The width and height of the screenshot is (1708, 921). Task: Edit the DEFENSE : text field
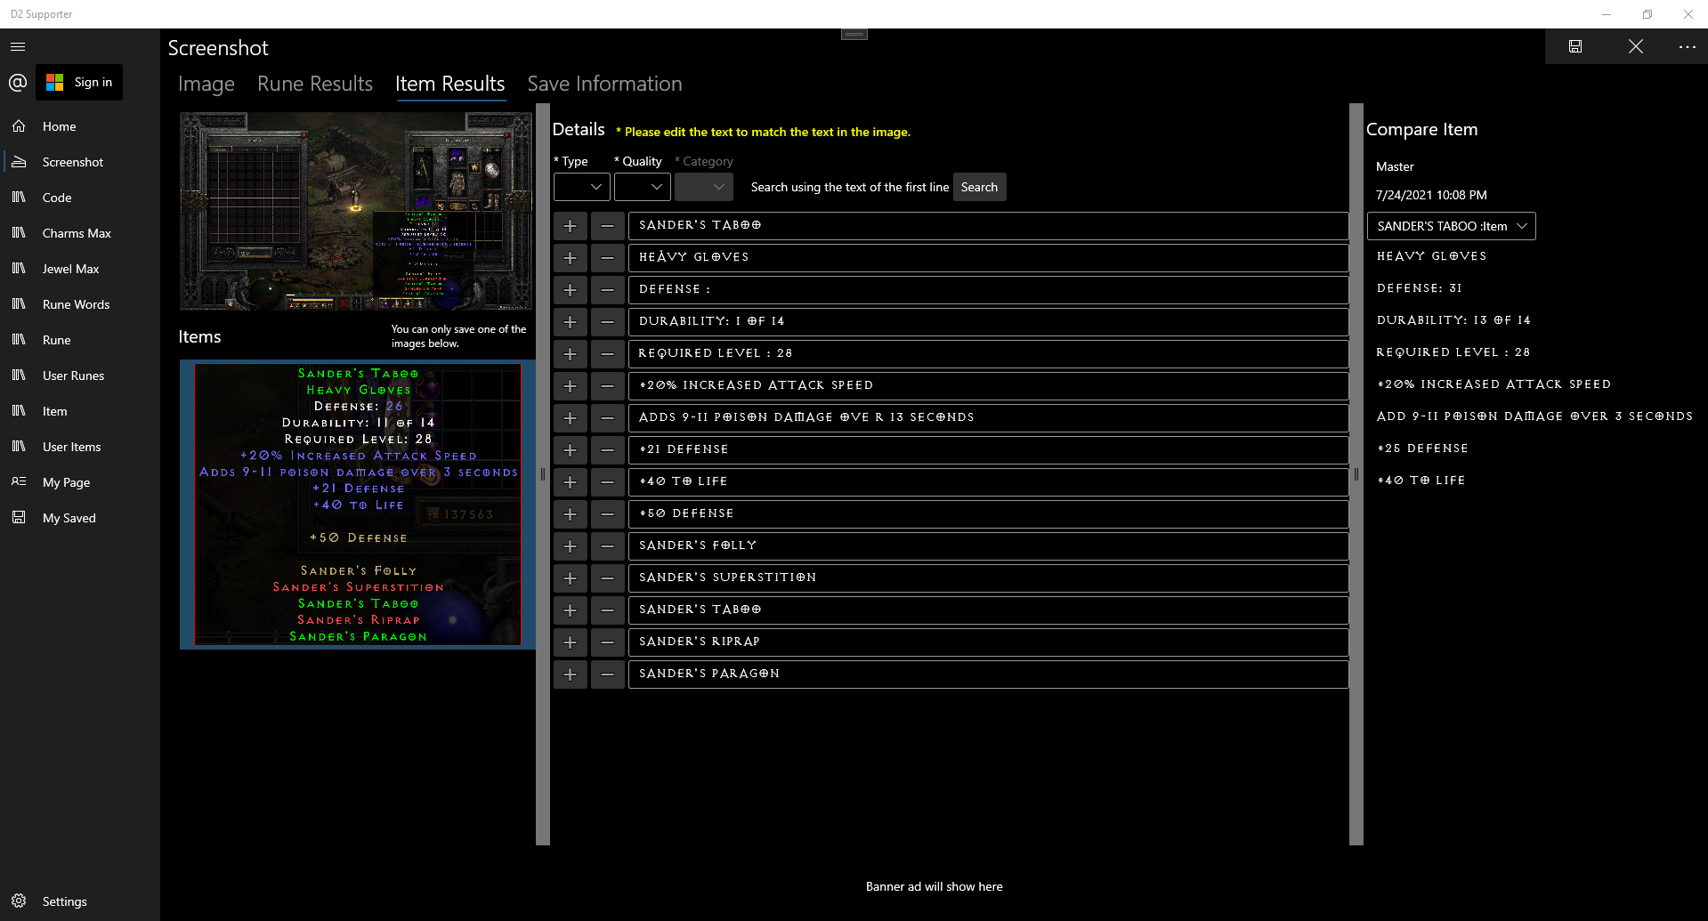coord(988,290)
